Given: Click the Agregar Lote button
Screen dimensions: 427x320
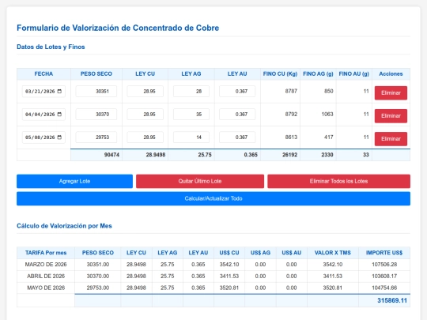Looking at the screenshot, I should pyautogui.click(x=74, y=181).
